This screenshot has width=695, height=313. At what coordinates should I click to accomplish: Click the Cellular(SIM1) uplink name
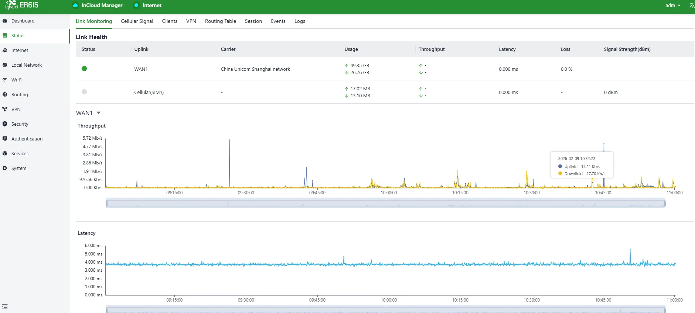click(149, 93)
